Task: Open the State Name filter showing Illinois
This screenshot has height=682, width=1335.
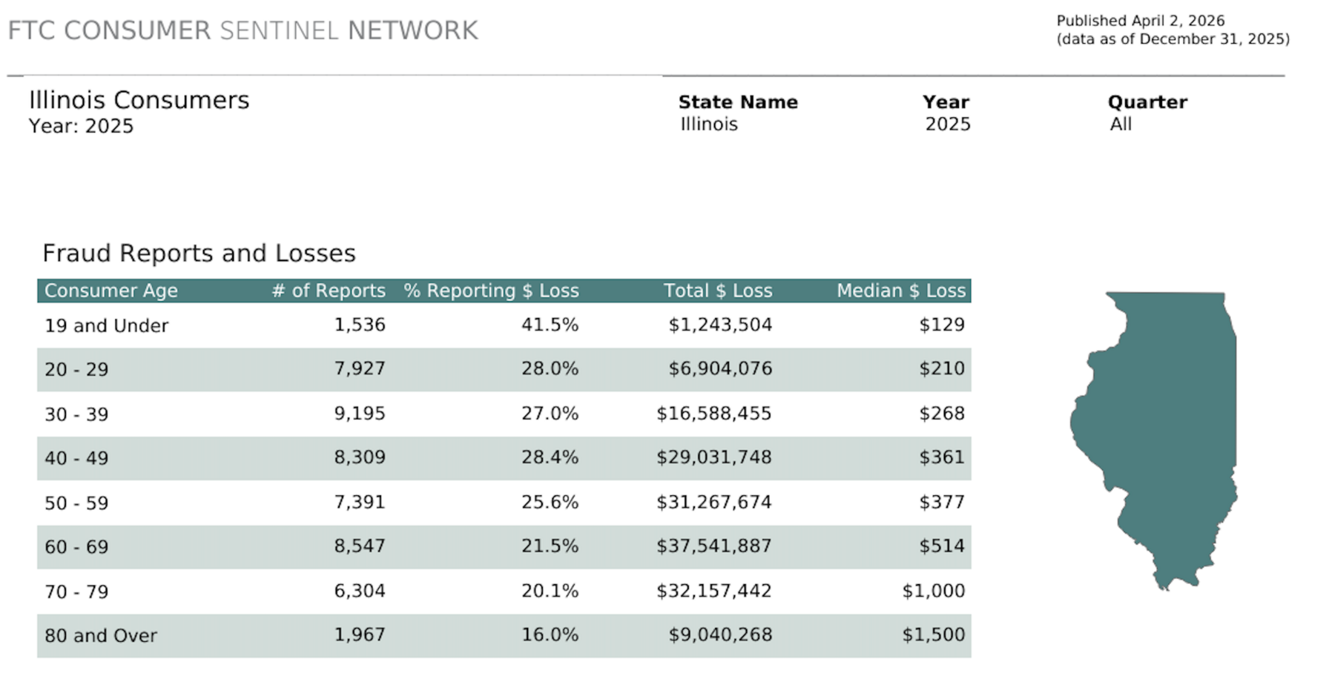Action: 709,125
